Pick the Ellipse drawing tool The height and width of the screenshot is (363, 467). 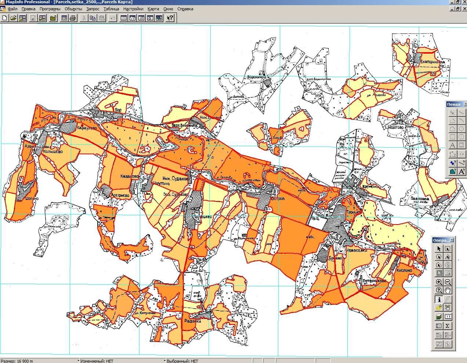coord(461,129)
